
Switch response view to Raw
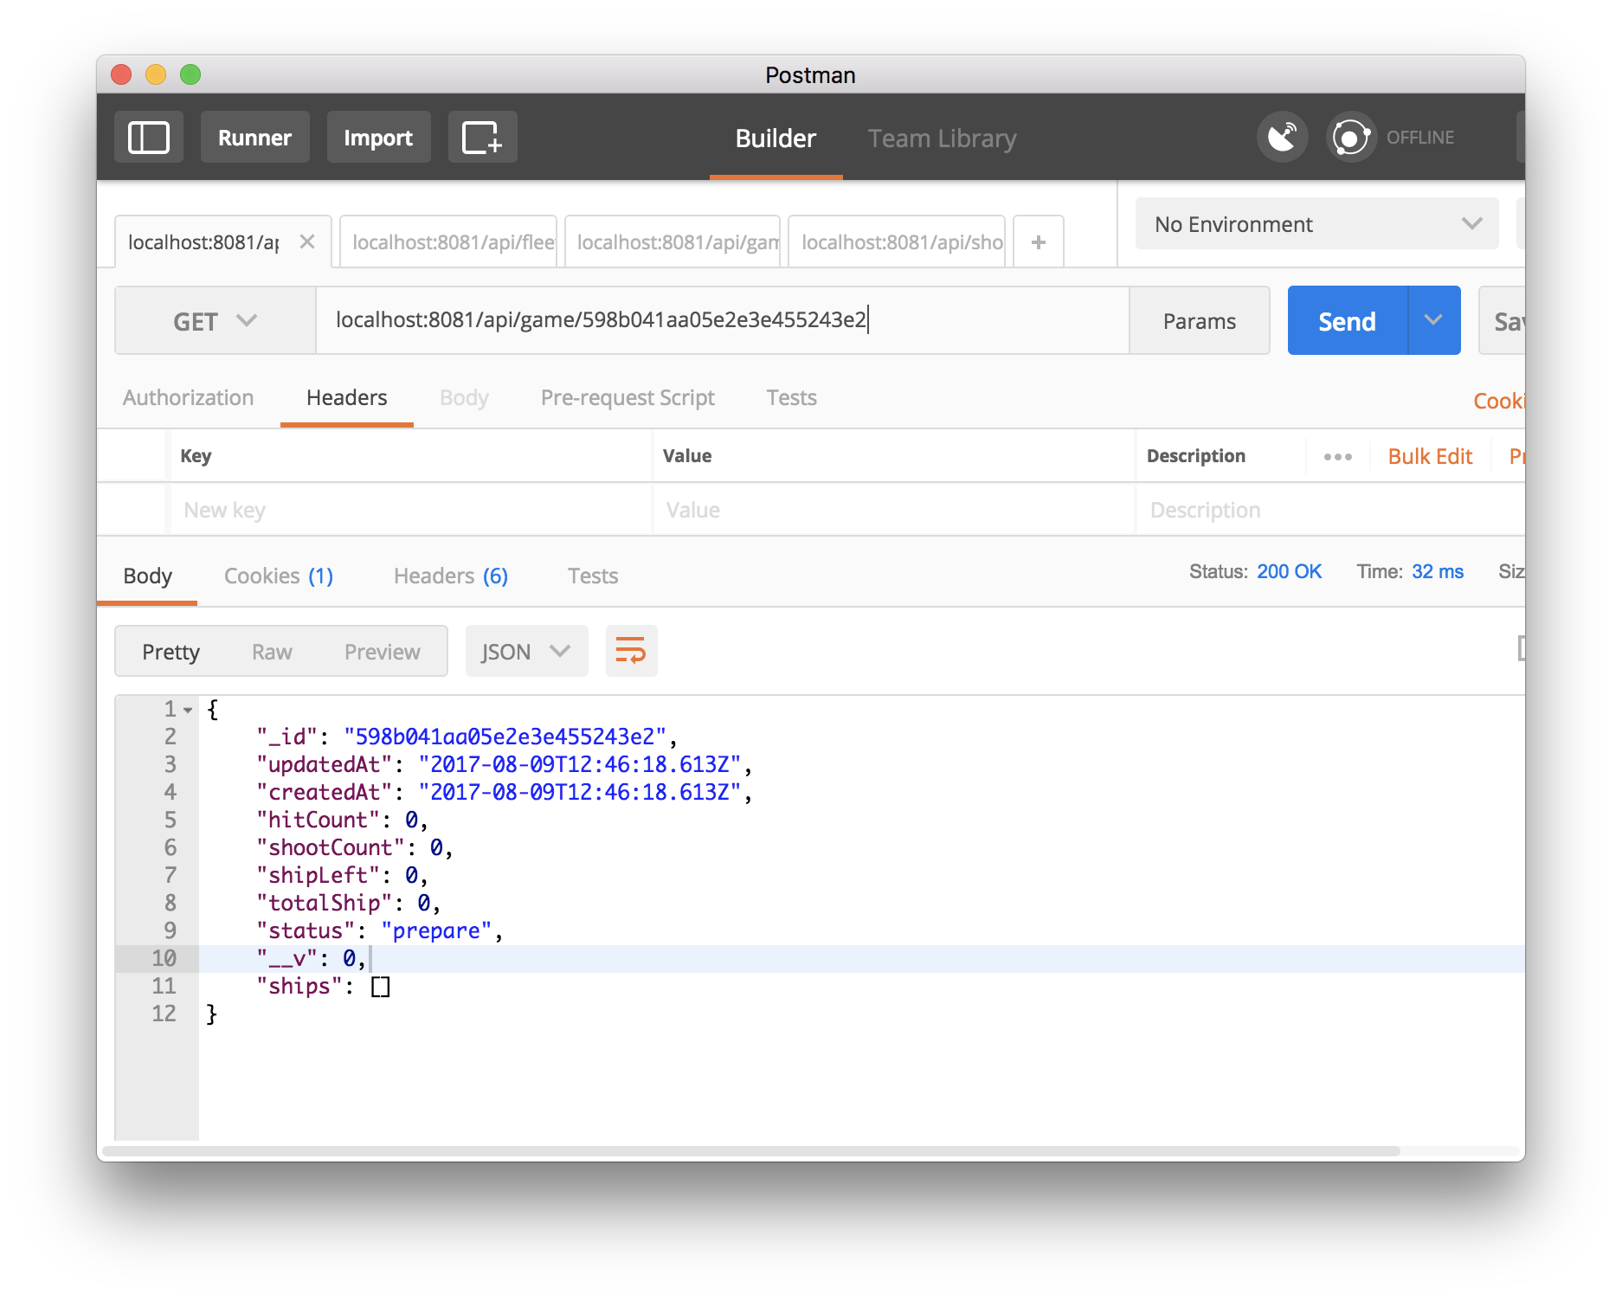272,652
